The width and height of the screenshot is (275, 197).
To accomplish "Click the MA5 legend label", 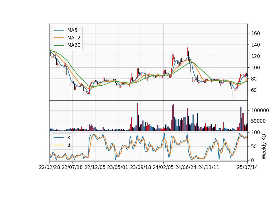I will 72,30.
